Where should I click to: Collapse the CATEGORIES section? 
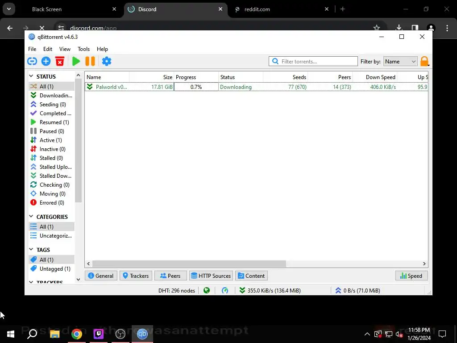tap(31, 217)
